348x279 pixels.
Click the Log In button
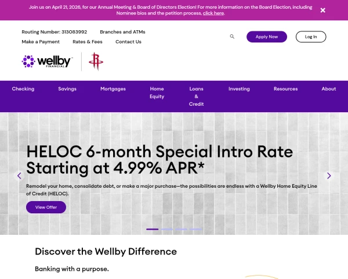pyautogui.click(x=311, y=37)
